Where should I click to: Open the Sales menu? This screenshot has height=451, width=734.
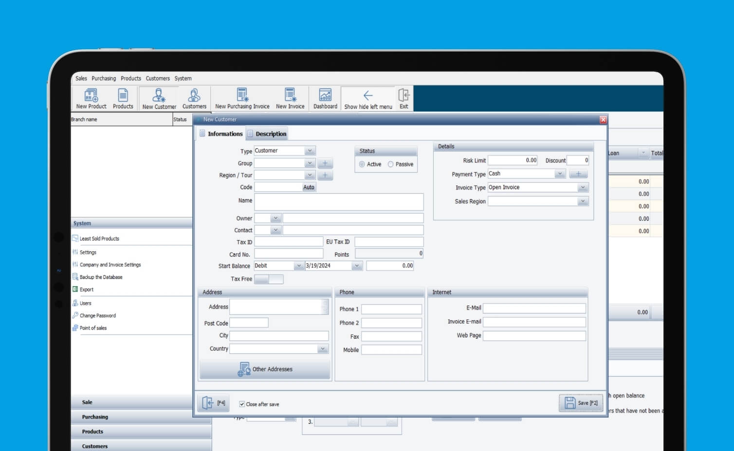81,78
